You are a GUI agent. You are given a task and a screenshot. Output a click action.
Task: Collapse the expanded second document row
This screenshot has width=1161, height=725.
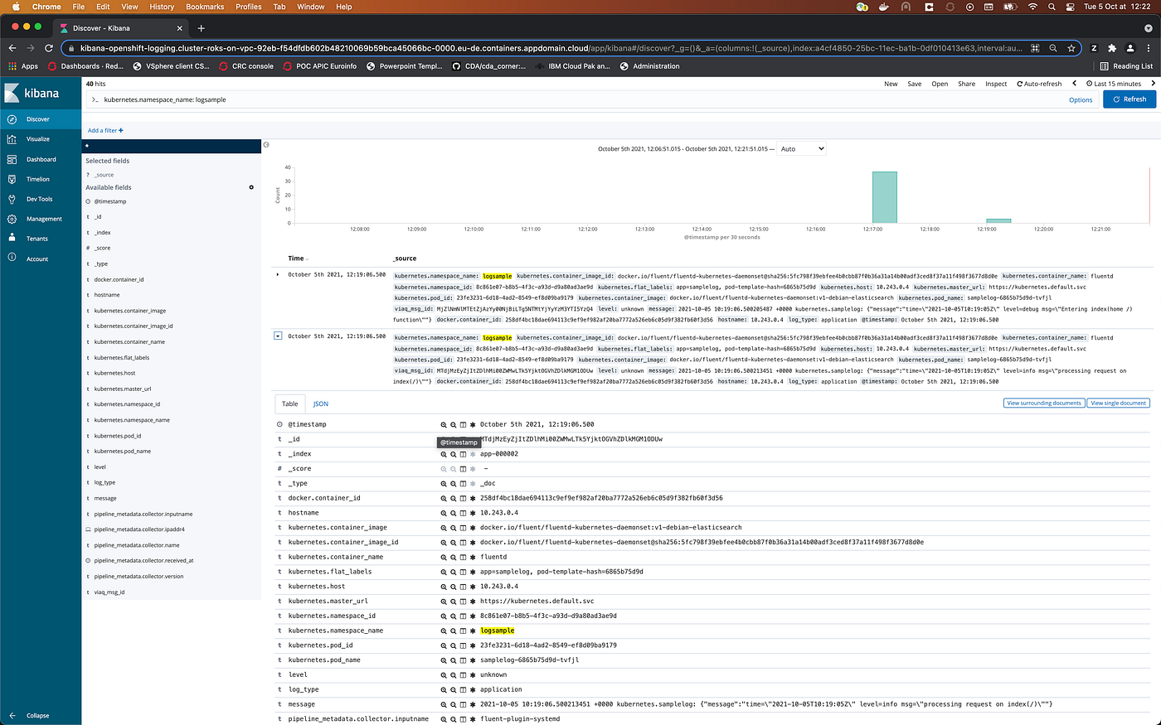[278, 336]
